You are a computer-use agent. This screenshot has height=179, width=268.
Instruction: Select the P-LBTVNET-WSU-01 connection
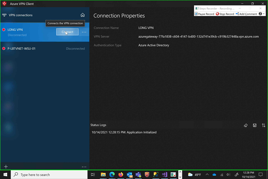45,49
